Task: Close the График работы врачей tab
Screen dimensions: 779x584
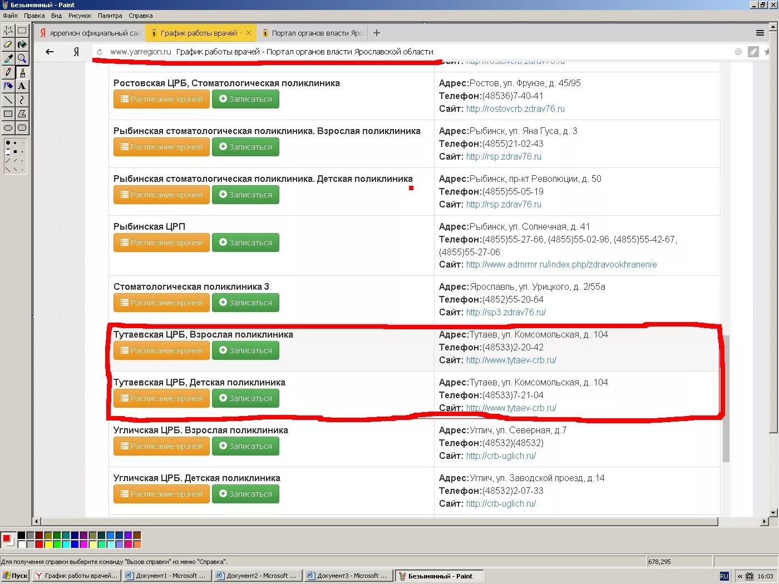Action: pos(249,33)
